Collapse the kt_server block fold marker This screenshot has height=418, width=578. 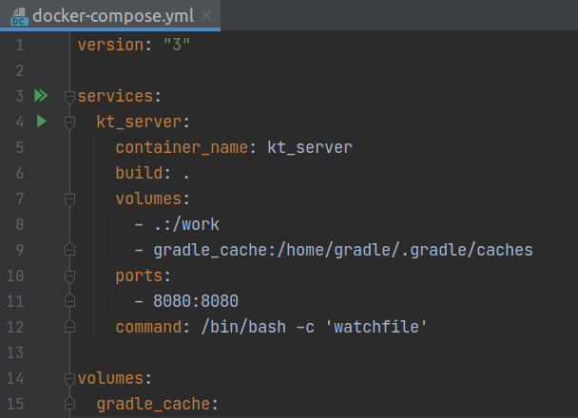point(69,122)
